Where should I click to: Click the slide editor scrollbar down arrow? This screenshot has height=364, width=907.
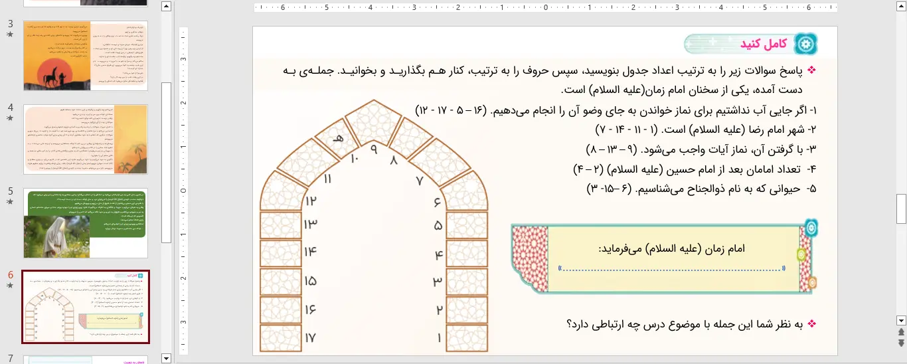[901, 319]
